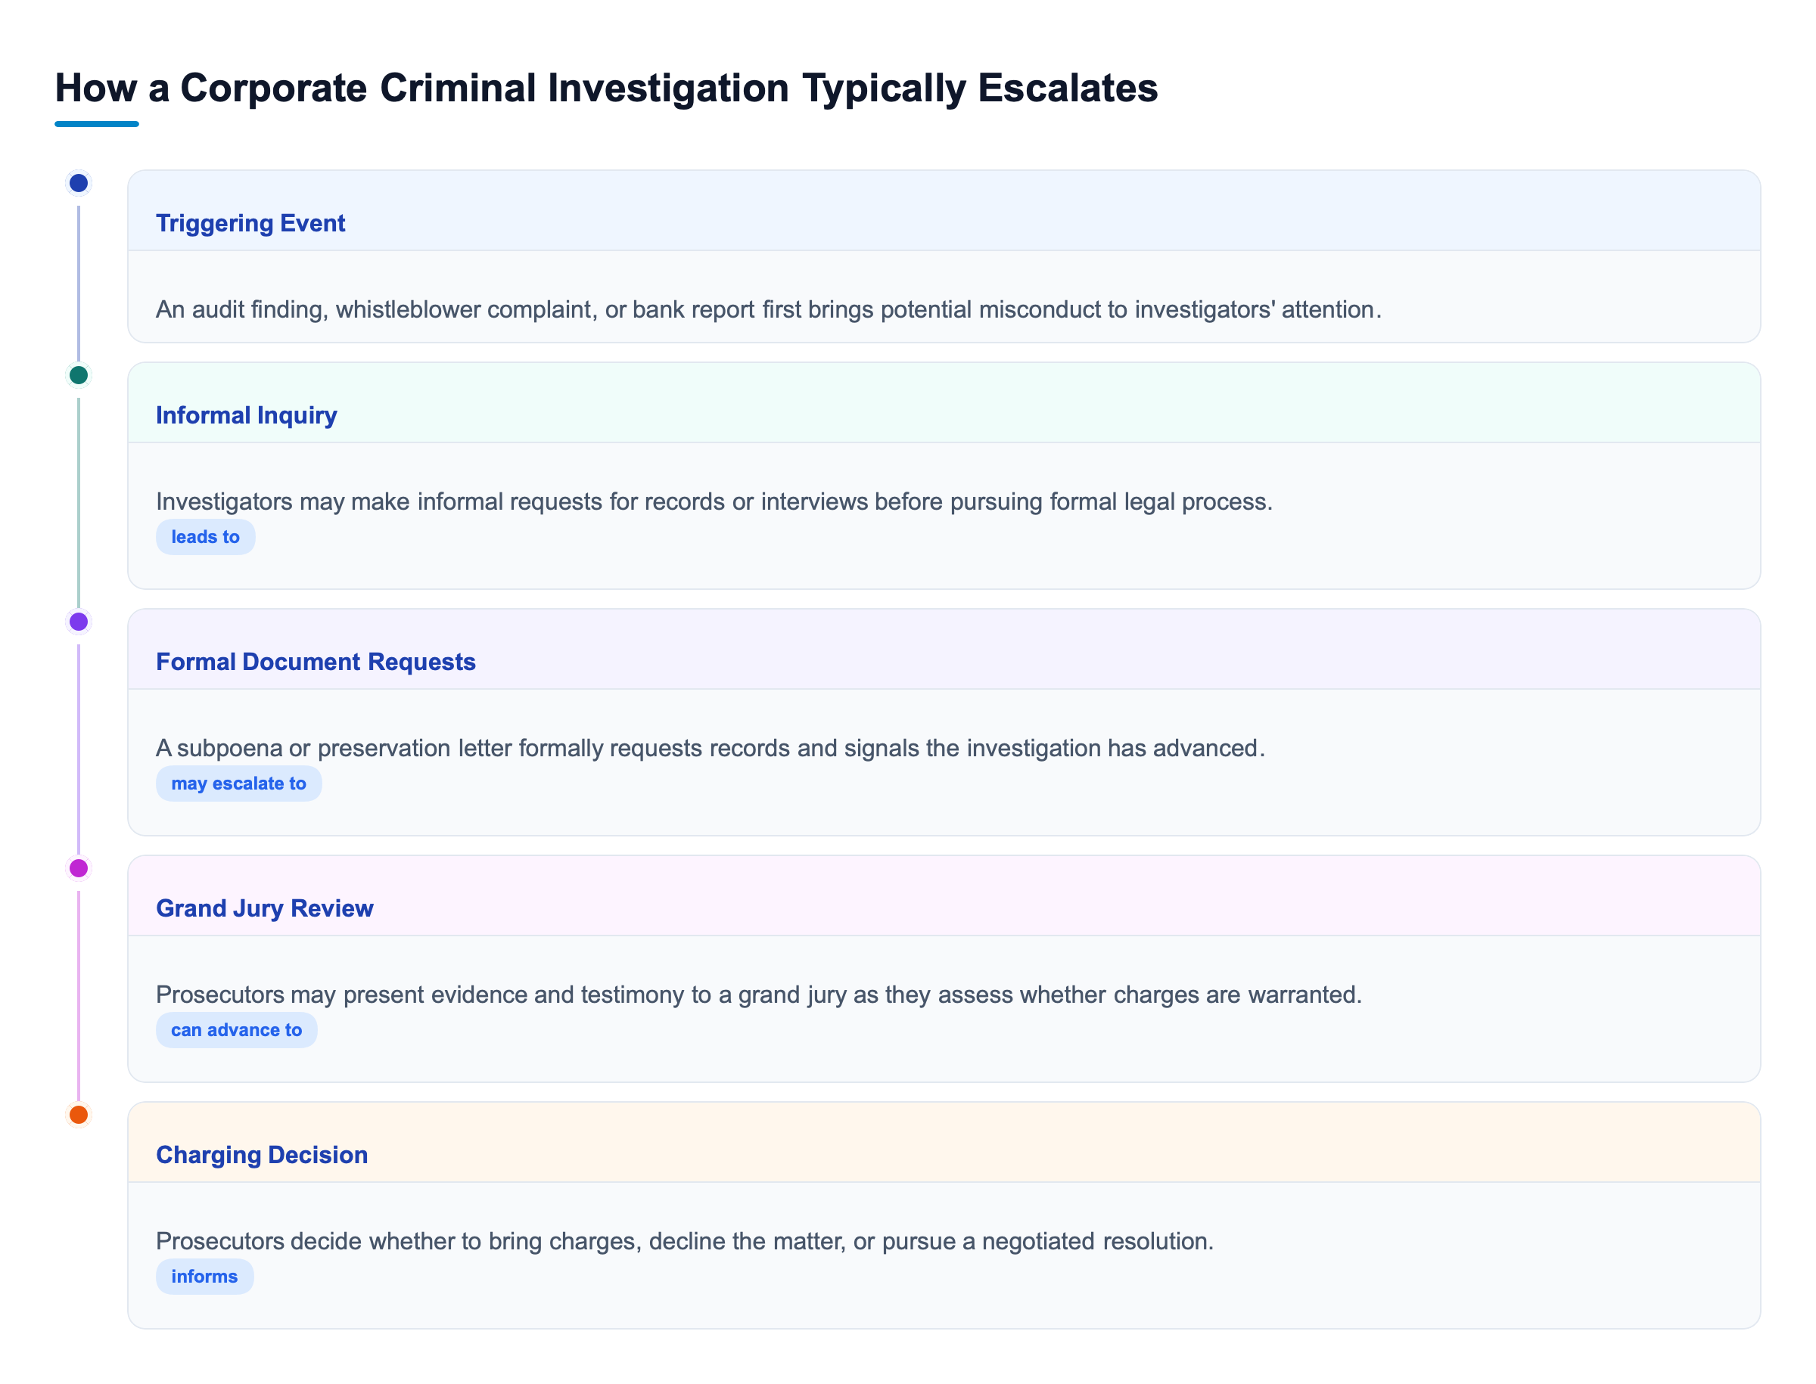Click the purple Formal Document Requests dot
Screen dimensions: 1816x1384
click(x=78, y=622)
